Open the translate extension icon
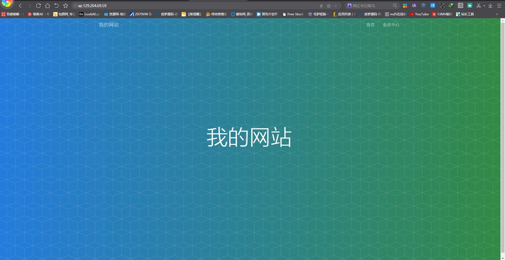 coord(433,6)
